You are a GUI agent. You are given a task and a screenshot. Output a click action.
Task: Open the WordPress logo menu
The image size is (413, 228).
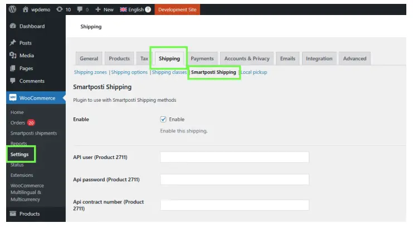point(12,9)
